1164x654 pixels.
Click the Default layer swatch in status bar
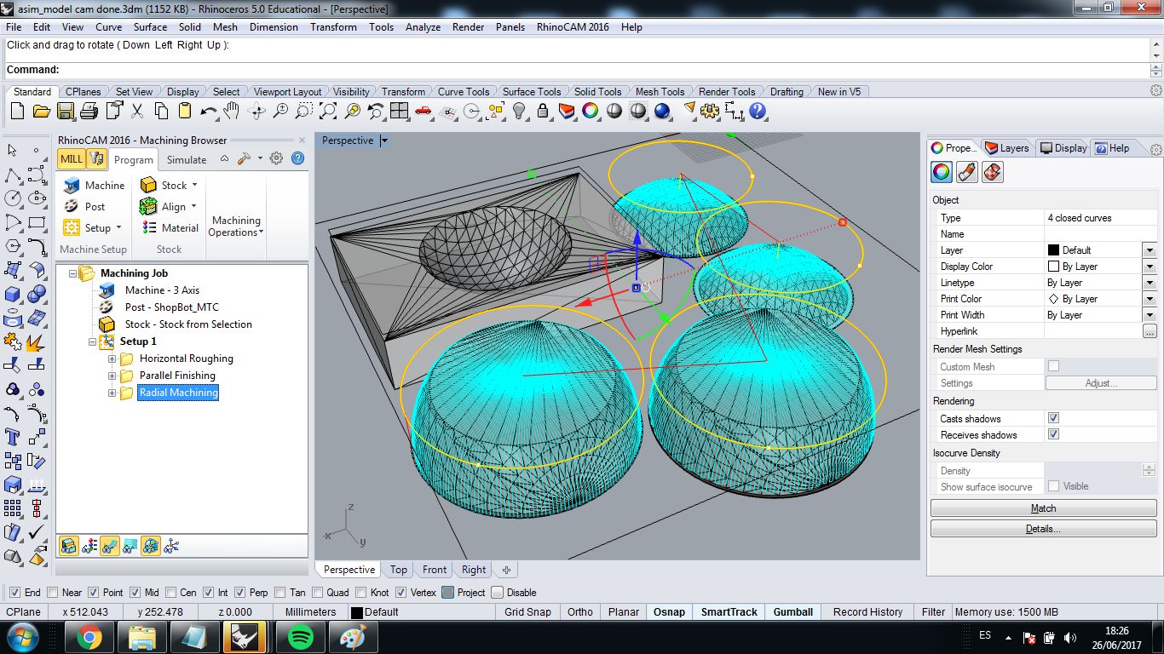click(x=357, y=612)
